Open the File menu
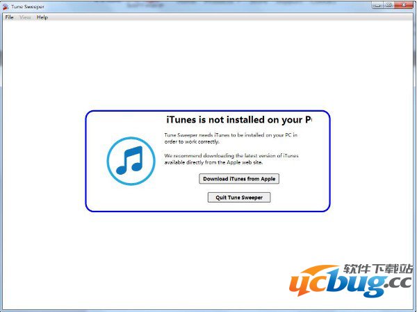Screen dimensions: 417x312 (x=9, y=17)
